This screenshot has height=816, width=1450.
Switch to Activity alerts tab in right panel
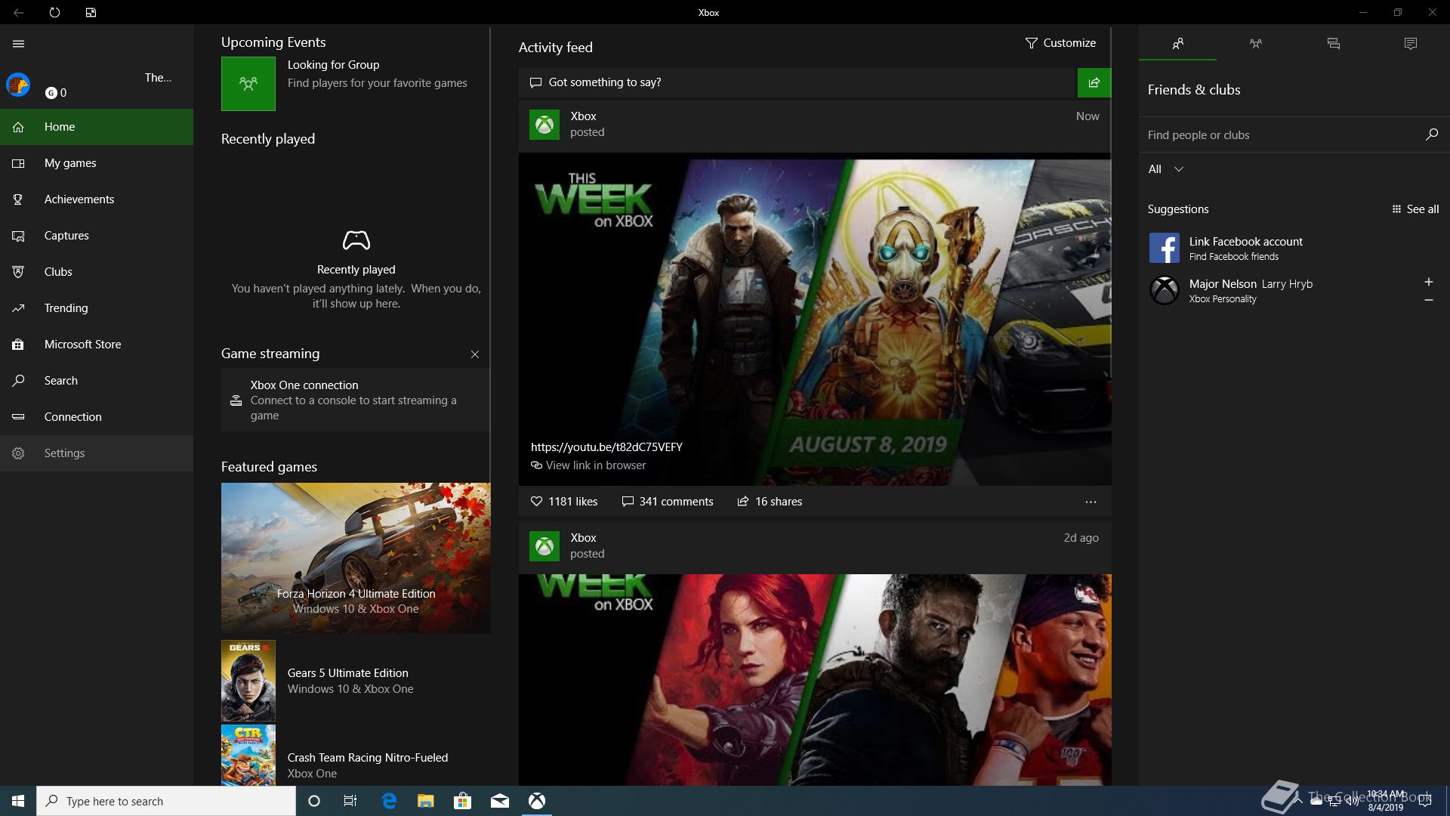point(1410,44)
